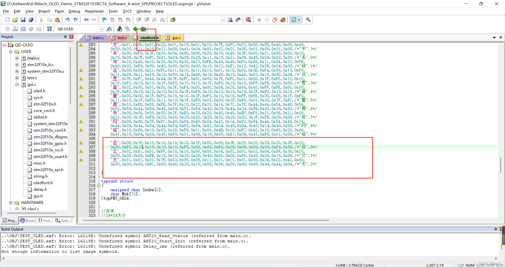The height and width of the screenshot is (268, 505).
Task: Switch to Functions panel tab
Action: 46,220
